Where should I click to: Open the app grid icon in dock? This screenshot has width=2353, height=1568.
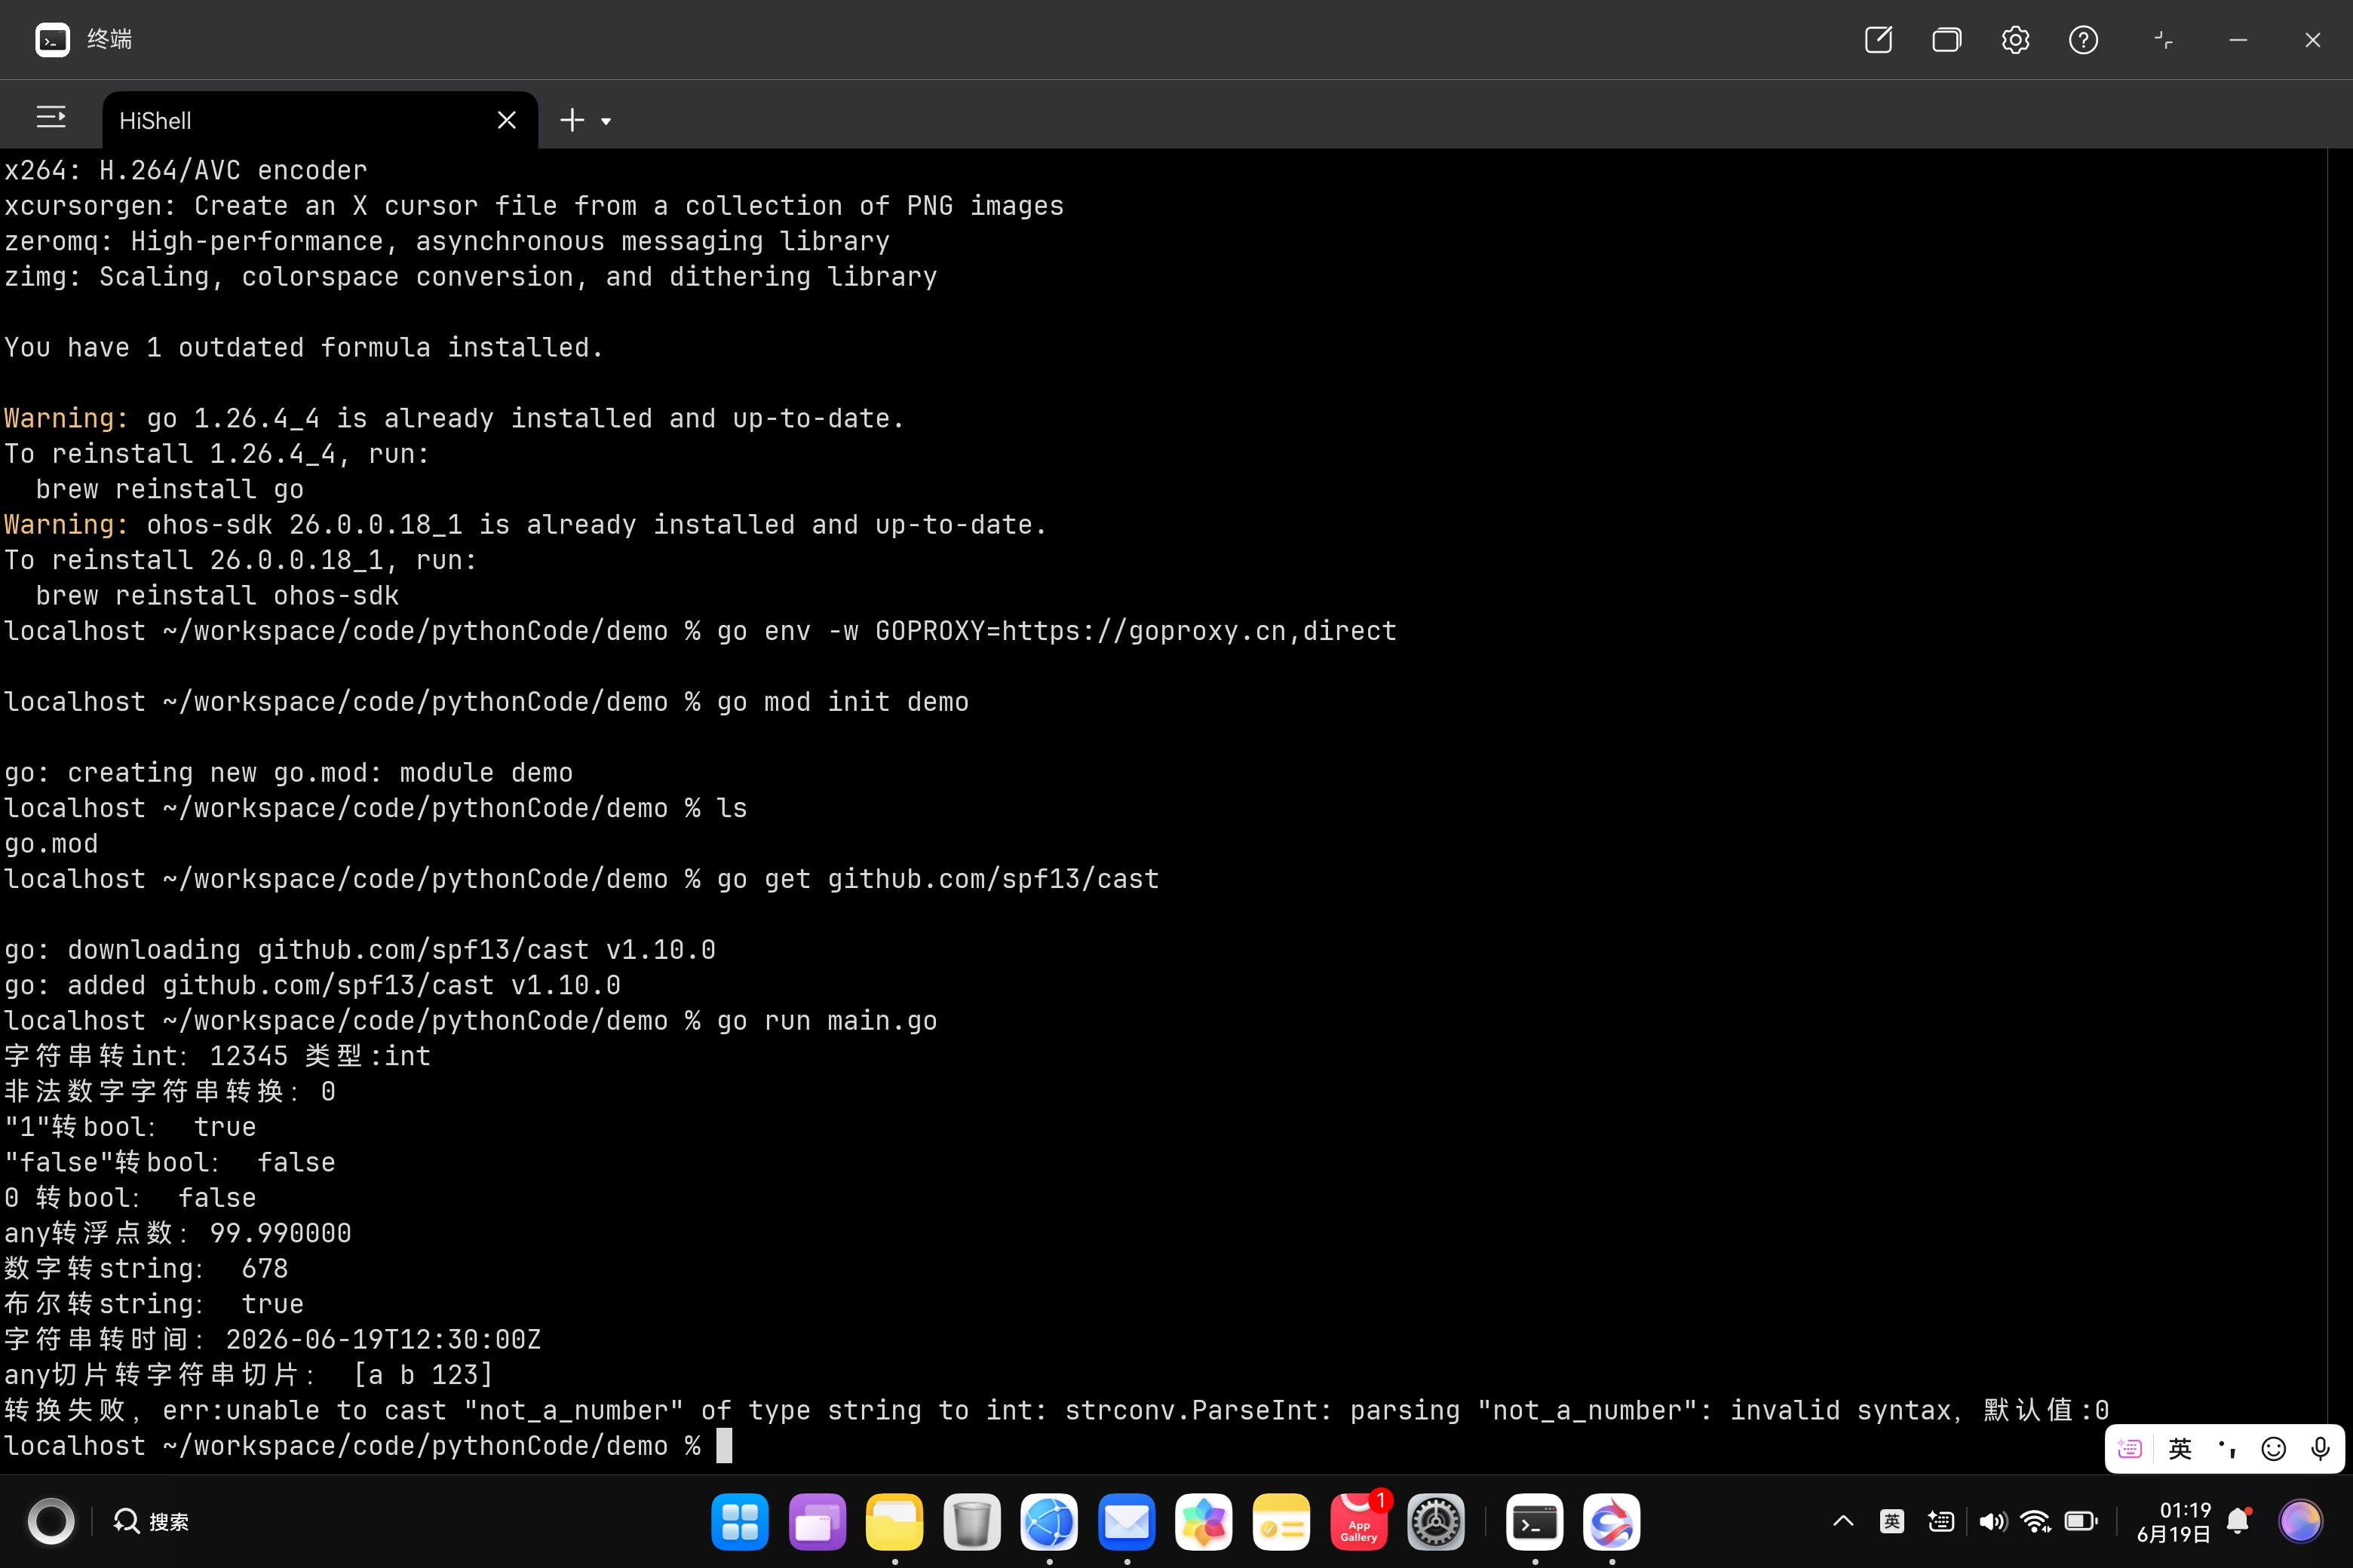pyautogui.click(x=739, y=1522)
